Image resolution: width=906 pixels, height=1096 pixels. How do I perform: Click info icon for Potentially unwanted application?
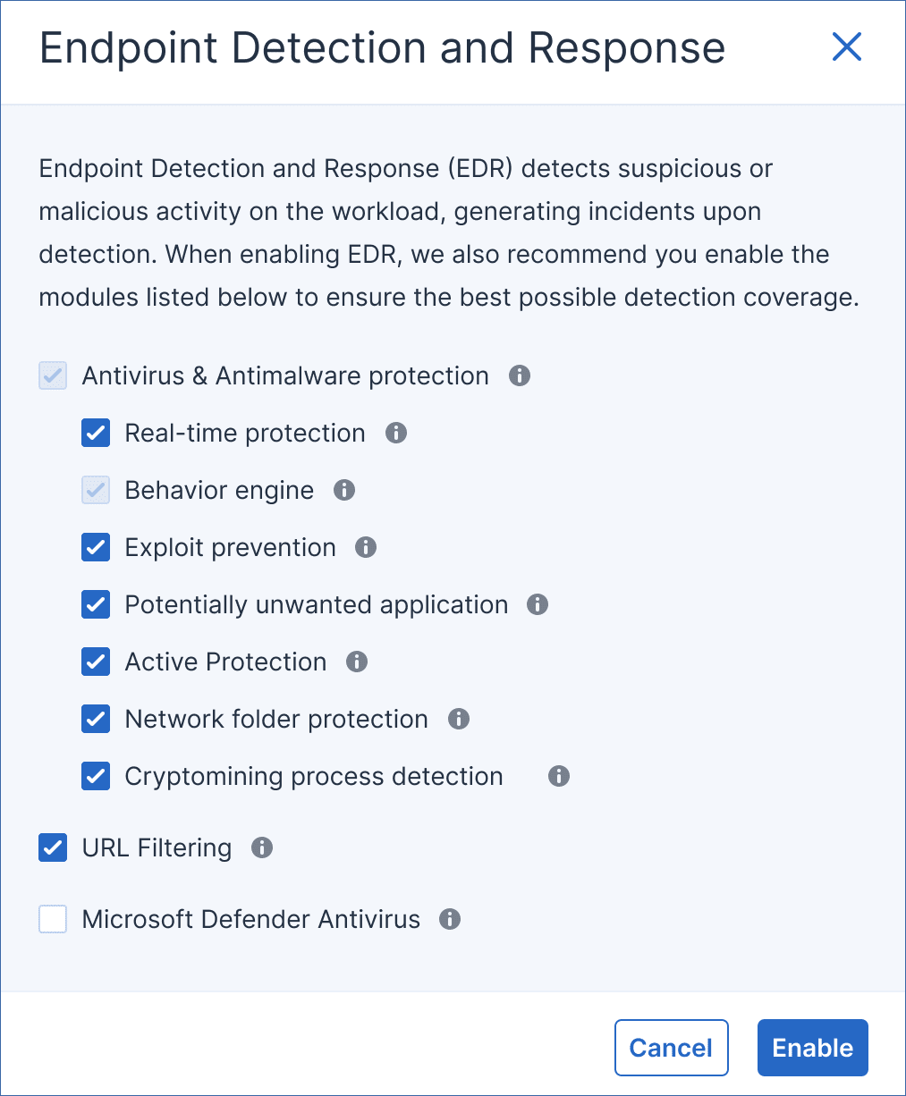click(x=538, y=604)
